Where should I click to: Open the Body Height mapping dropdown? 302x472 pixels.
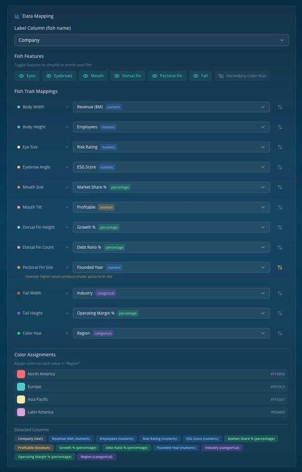171,127
